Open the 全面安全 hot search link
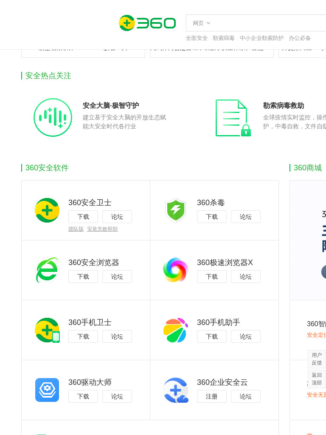The image size is (326, 435). 197,38
